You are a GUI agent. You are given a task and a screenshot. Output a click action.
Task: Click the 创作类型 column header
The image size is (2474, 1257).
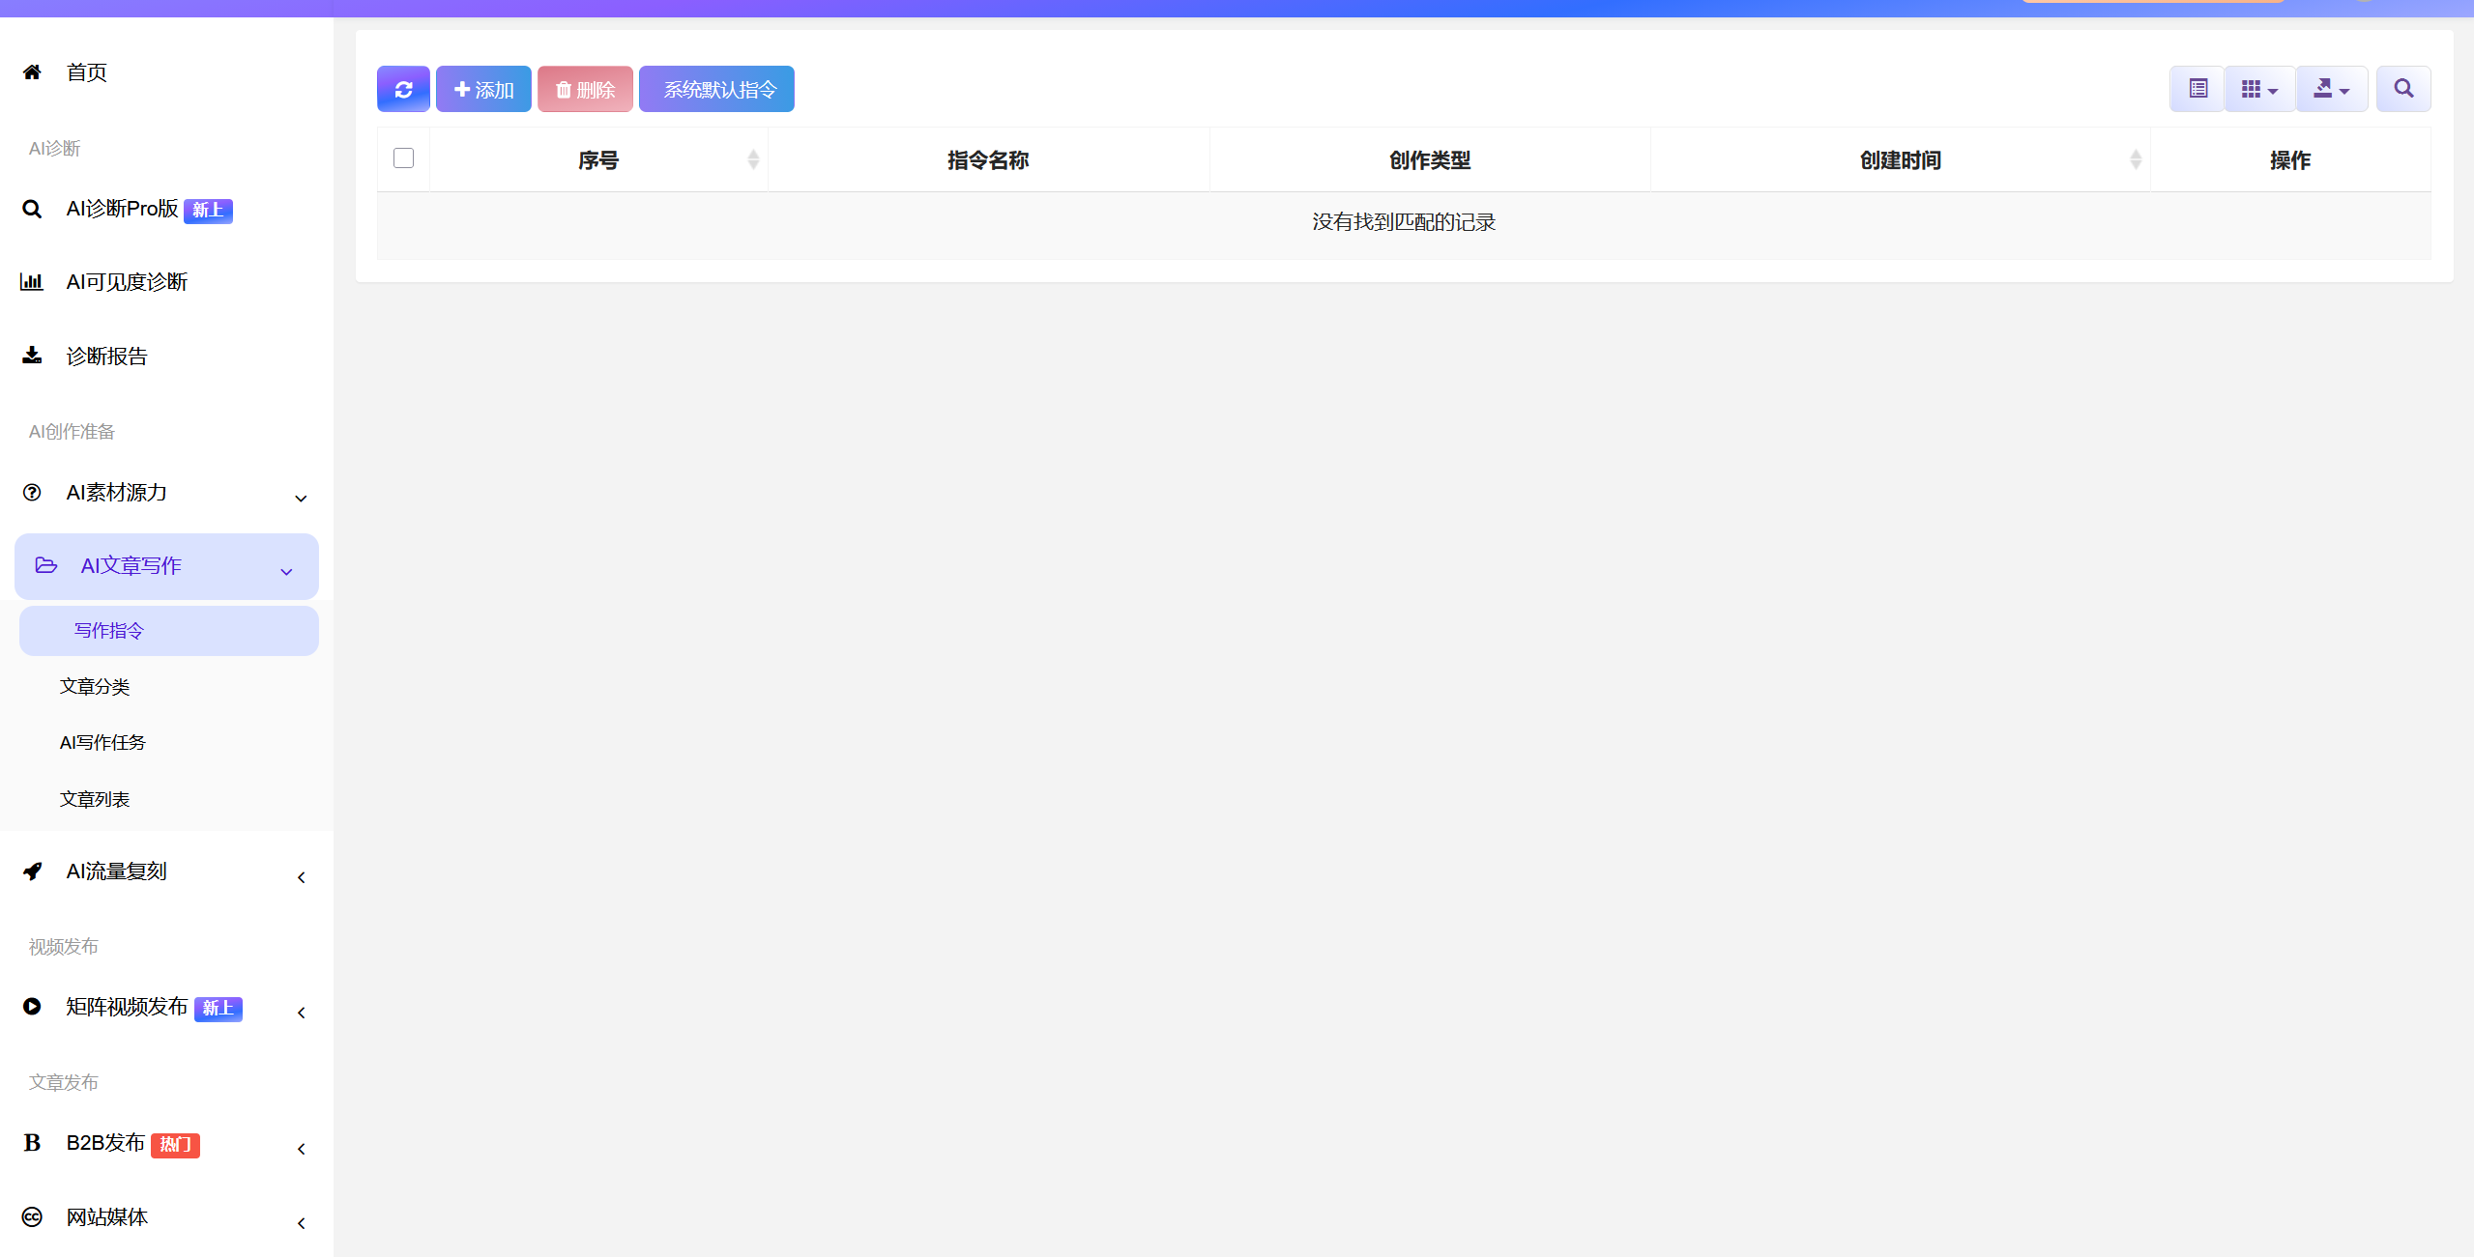coord(1430,160)
